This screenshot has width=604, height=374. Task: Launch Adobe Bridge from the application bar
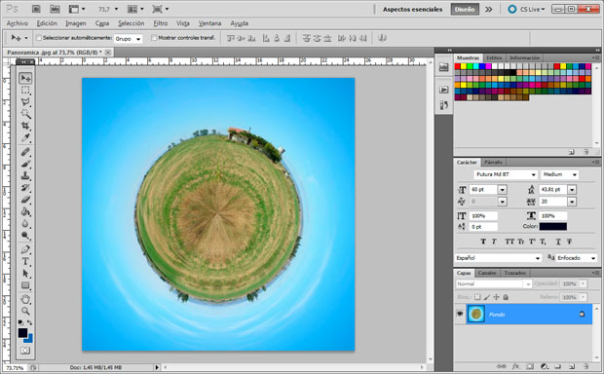click(x=36, y=9)
